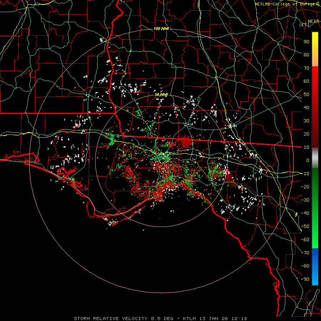
Task: Click the -40 knot scale label
Action: coord(305,213)
